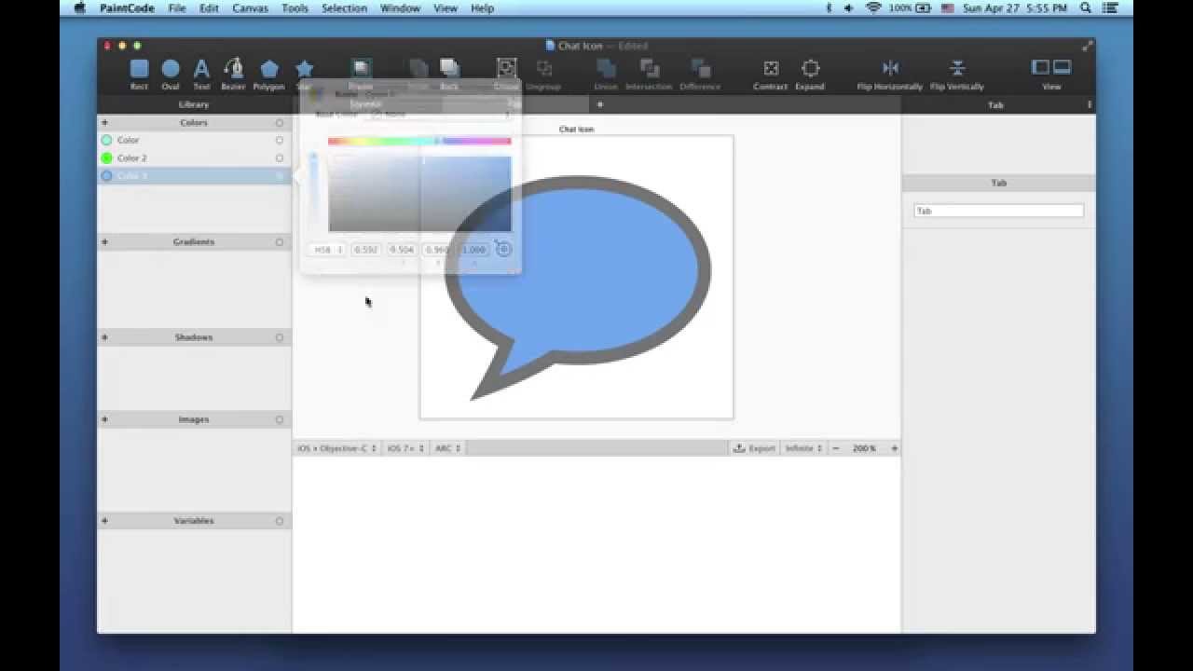The image size is (1193, 671).
Task: Open the Tools menu
Action: click(x=295, y=7)
